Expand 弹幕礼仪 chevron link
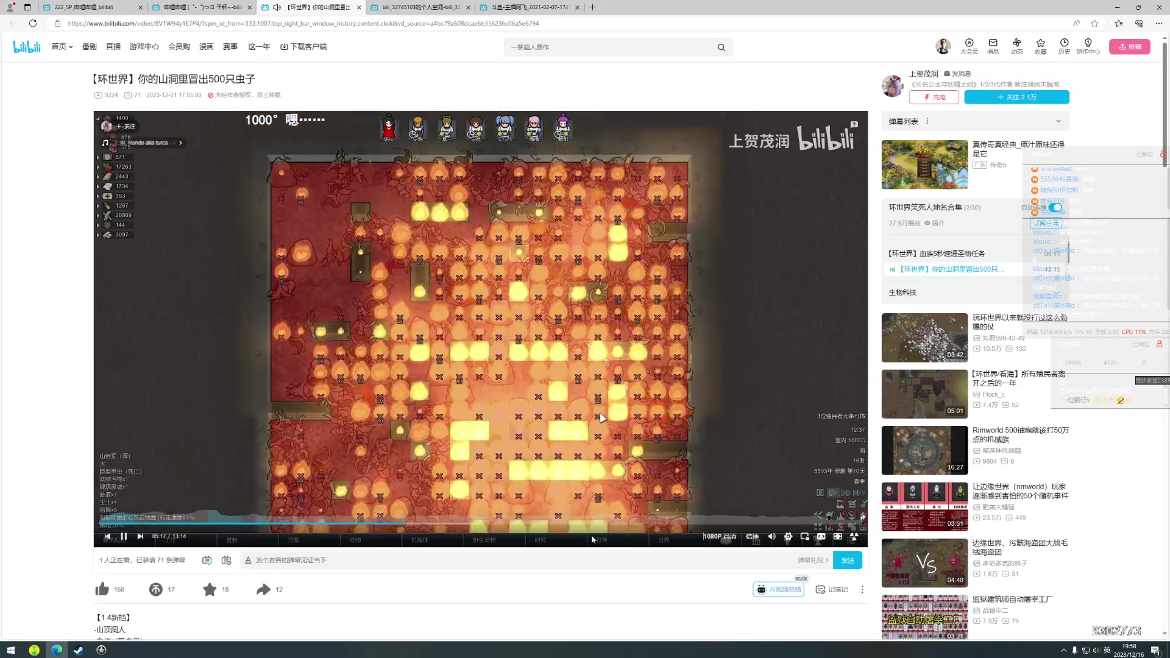1170x658 pixels. (x=814, y=560)
